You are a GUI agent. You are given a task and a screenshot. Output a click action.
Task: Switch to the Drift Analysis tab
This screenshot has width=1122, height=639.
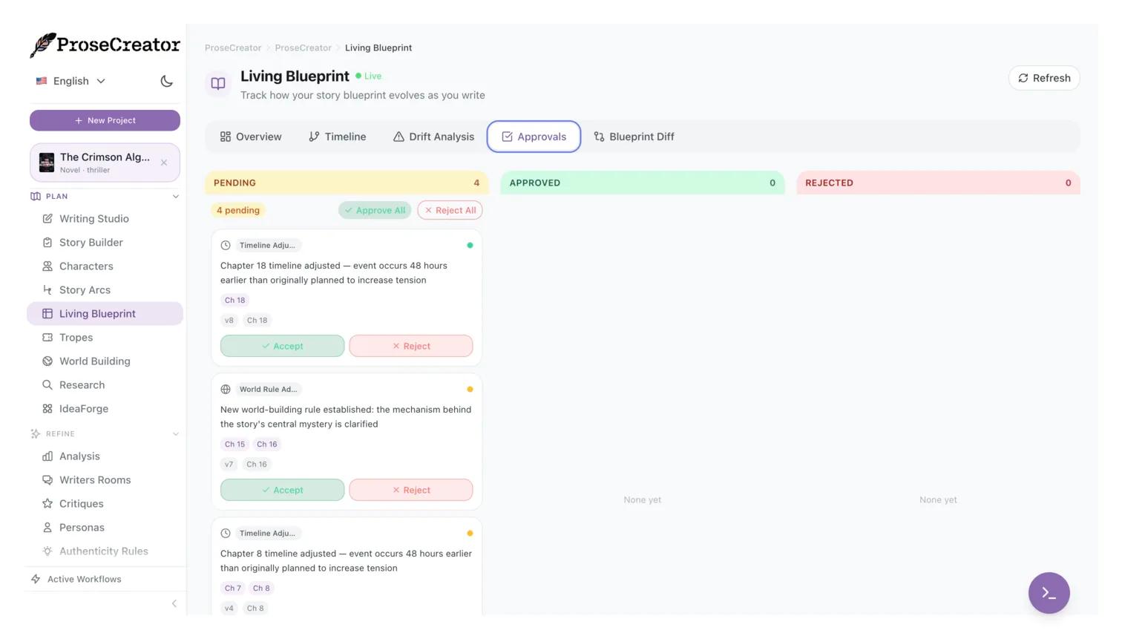433,137
